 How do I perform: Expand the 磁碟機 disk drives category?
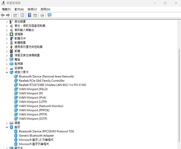click(x=7, y=68)
